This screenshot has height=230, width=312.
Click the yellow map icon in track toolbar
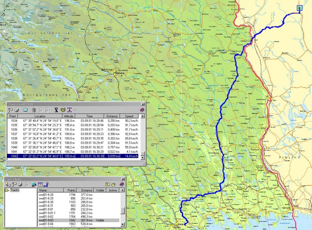click(62, 110)
